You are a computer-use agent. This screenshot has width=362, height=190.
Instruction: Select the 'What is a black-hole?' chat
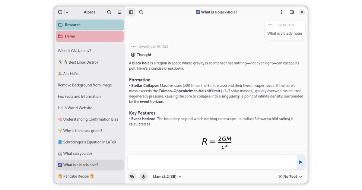point(90,165)
